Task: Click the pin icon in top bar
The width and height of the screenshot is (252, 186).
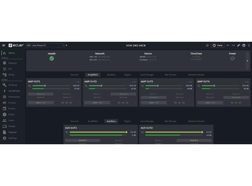Action: 238,45
